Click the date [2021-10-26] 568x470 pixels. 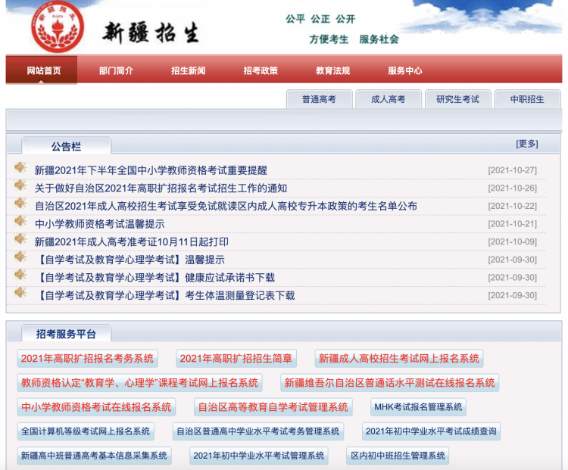click(512, 188)
